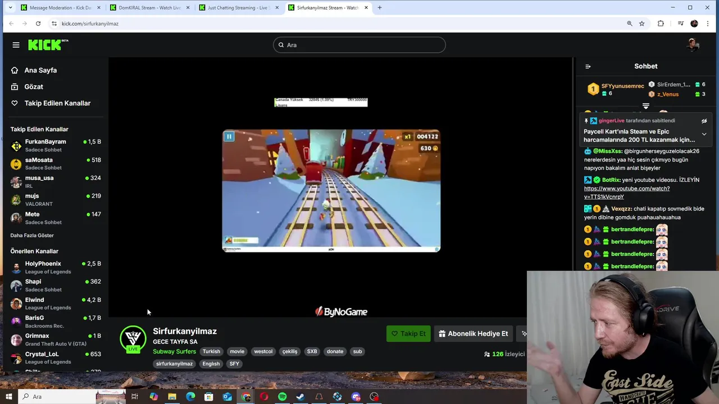Open BarisG Backrooms Rec. channel
This screenshot has height=404, width=719.
(x=54, y=322)
